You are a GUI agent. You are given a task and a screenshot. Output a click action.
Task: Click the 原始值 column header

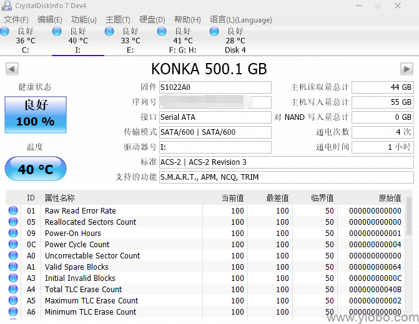[x=390, y=198]
